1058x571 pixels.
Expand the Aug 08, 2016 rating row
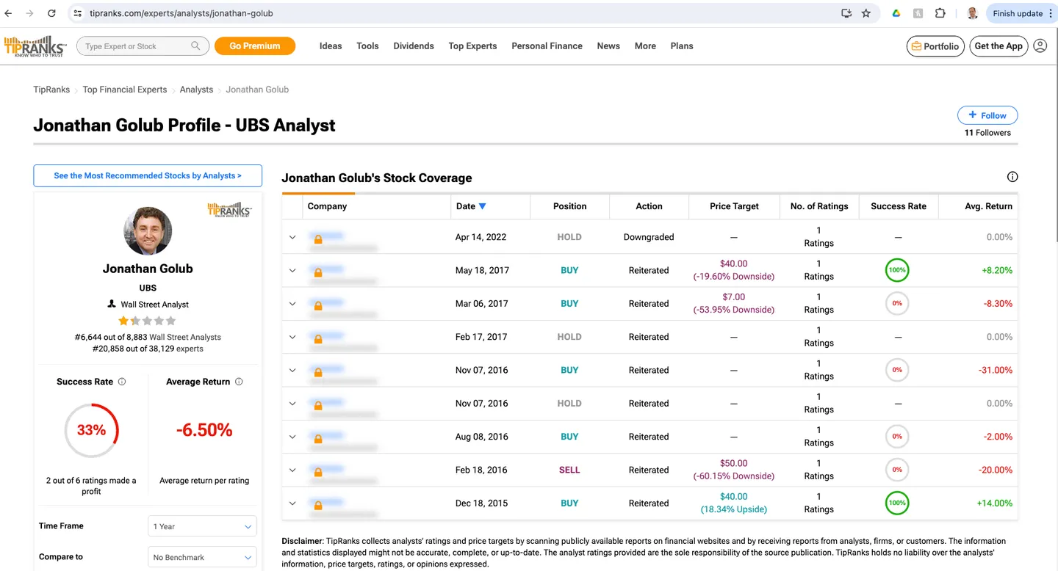point(292,437)
